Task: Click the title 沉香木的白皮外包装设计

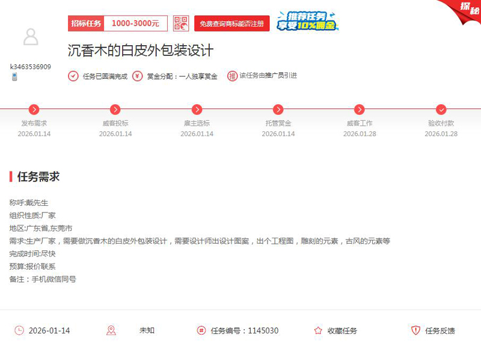Action: tap(141, 51)
